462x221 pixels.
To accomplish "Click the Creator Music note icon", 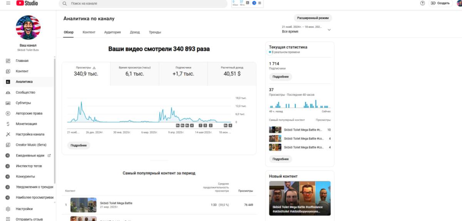I will tap(8, 145).
